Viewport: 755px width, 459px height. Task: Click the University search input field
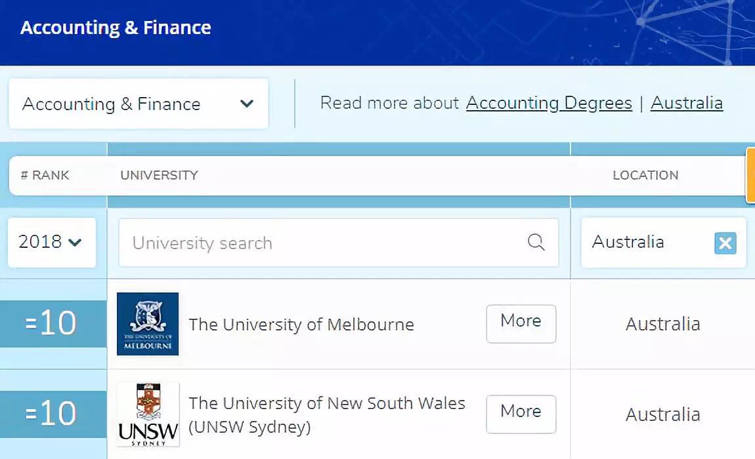coord(322,243)
